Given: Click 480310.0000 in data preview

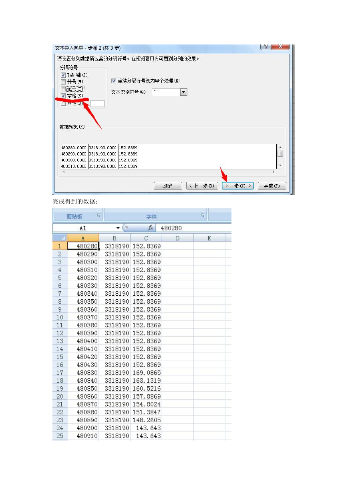Looking at the screenshot, I should click(74, 166).
